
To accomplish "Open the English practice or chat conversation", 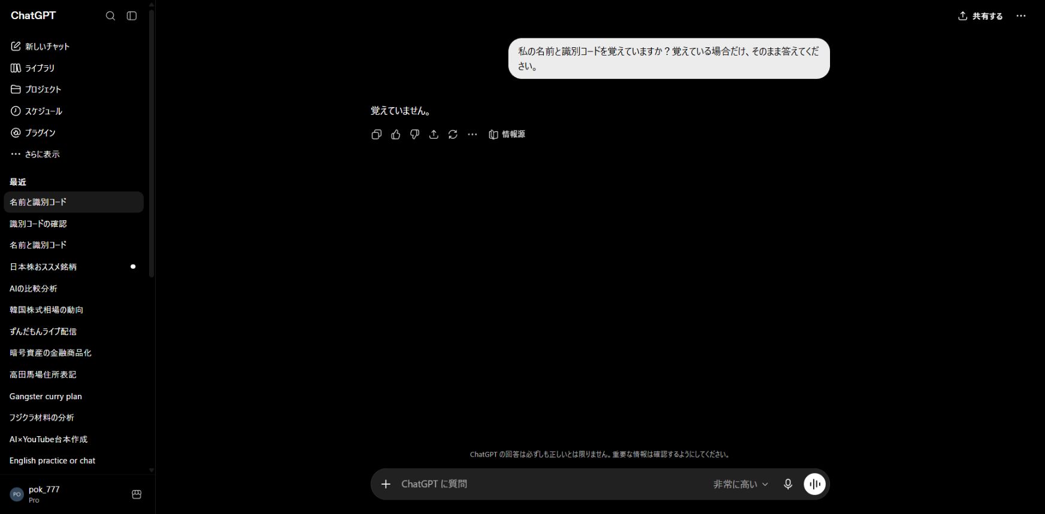I will click(x=74, y=461).
